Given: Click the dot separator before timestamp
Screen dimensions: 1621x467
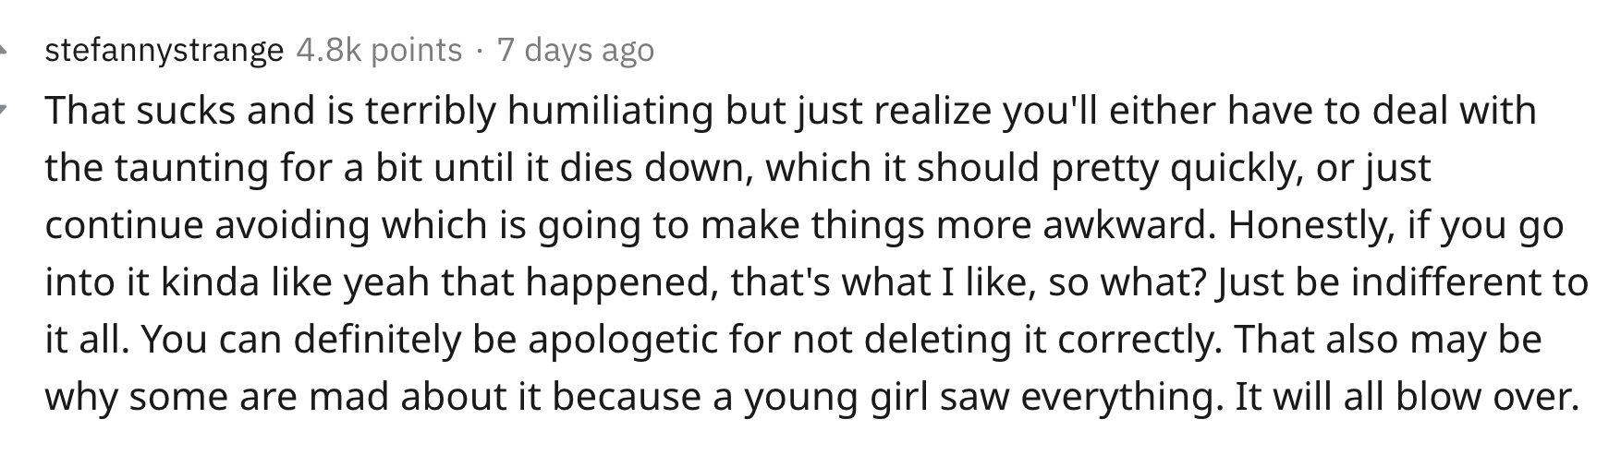Looking at the screenshot, I should point(480,50).
